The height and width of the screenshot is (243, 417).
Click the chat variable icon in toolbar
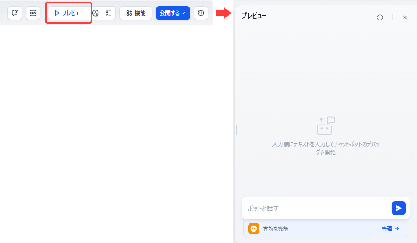pyautogui.click(x=15, y=13)
